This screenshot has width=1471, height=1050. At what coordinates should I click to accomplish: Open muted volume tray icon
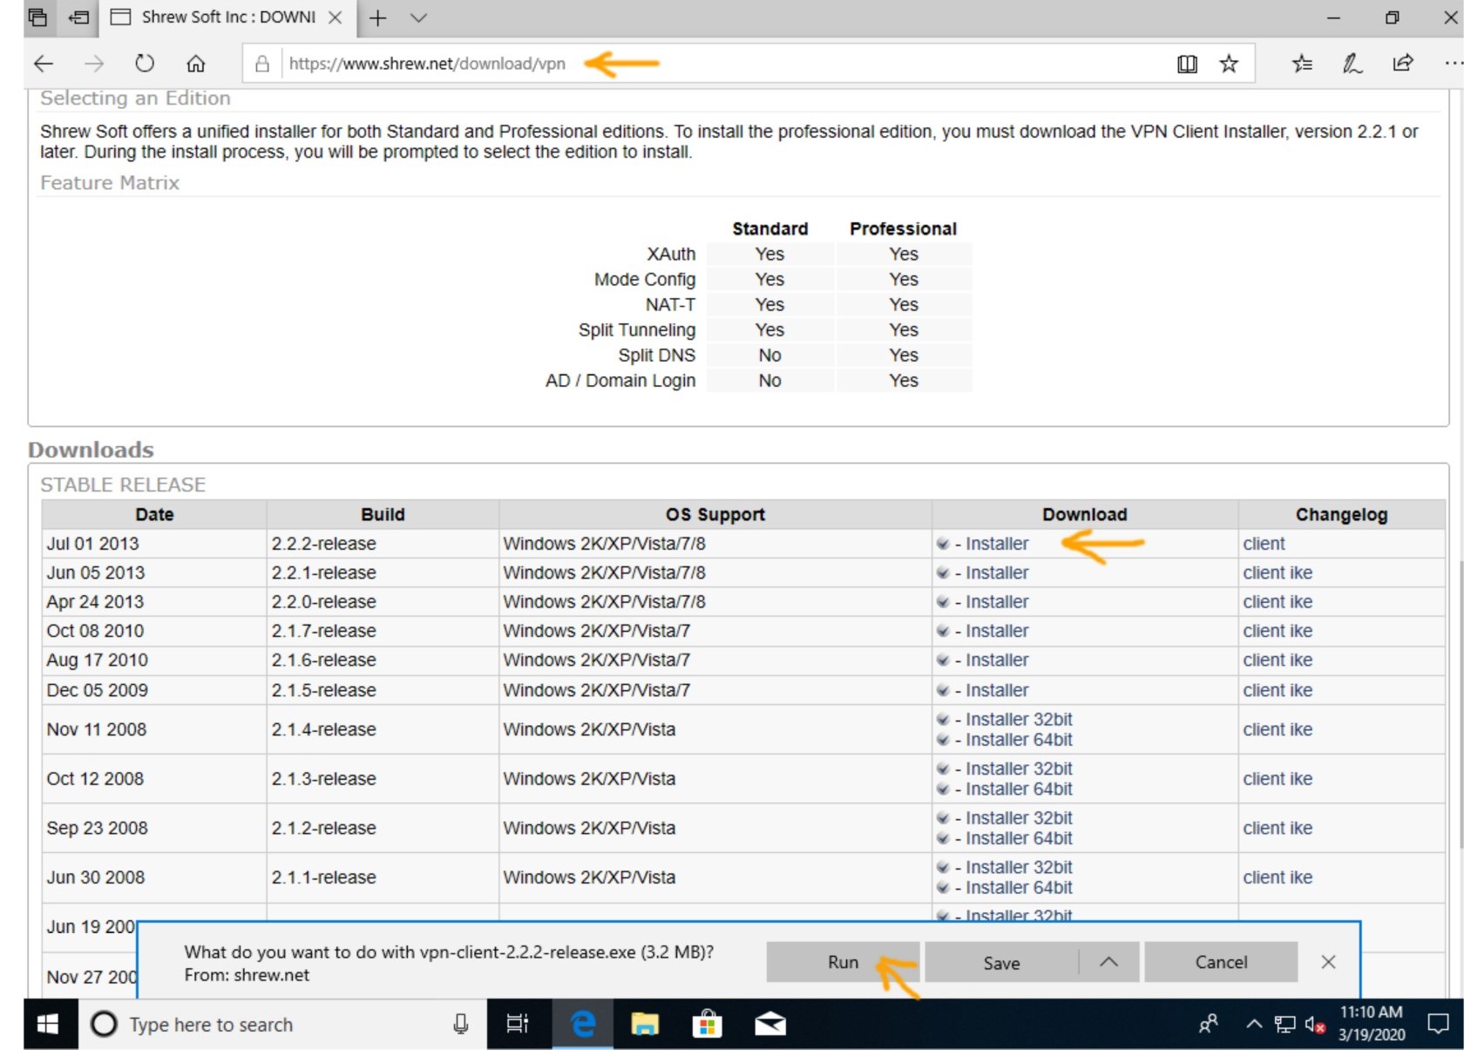(x=1315, y=1025)
